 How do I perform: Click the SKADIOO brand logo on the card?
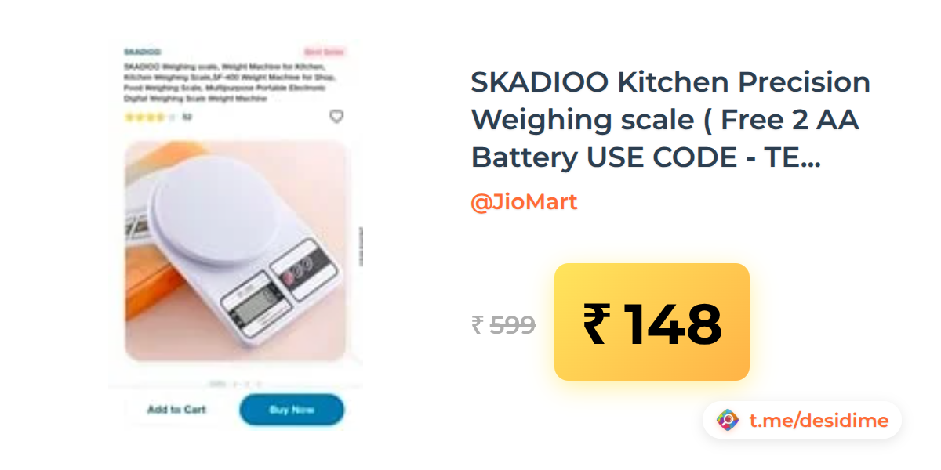pyautogui.click(x=143, y=52)
